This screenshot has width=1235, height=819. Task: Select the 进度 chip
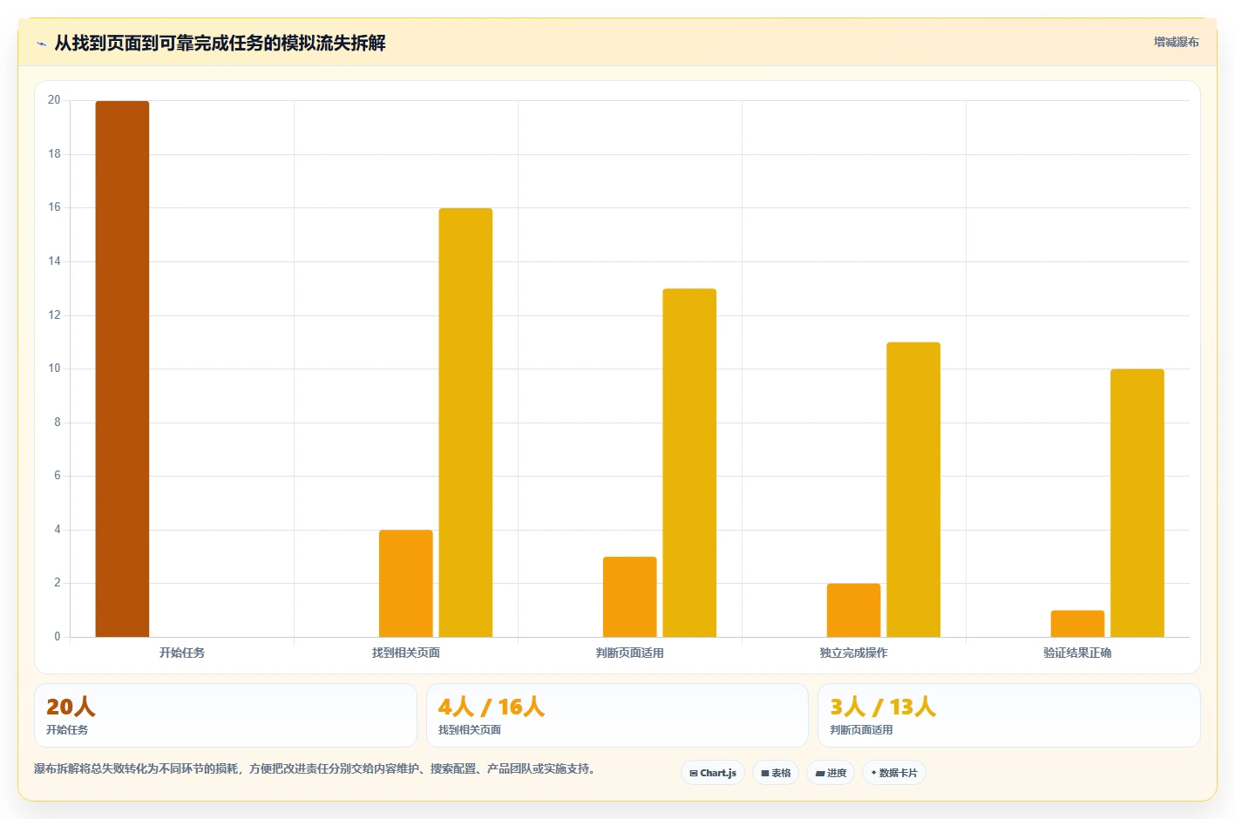(831, 773)
